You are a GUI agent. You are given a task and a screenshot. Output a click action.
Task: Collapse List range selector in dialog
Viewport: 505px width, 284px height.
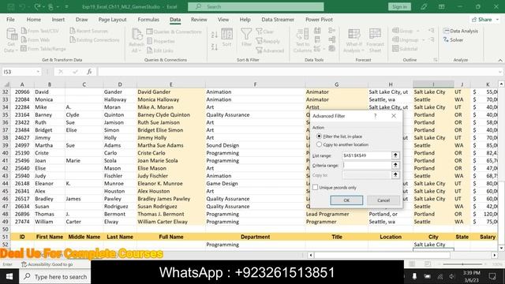coord(395,155)
